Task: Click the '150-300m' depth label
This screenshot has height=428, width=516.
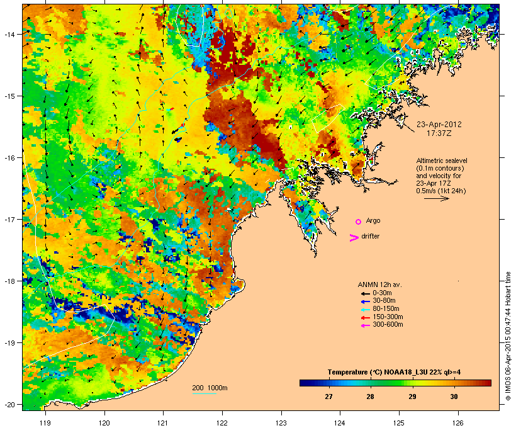Action: click(x=388, y=317)
